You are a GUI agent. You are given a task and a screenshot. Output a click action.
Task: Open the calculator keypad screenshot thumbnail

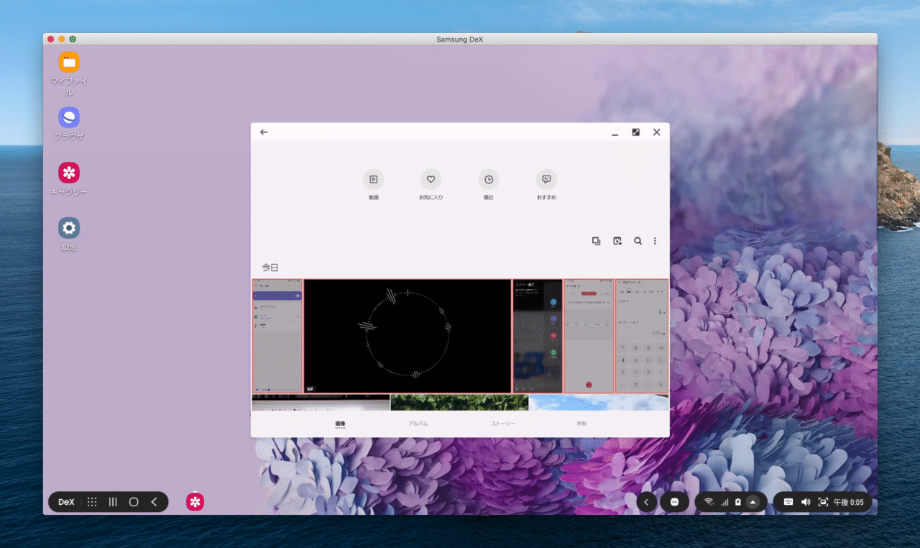click(642, 337)
